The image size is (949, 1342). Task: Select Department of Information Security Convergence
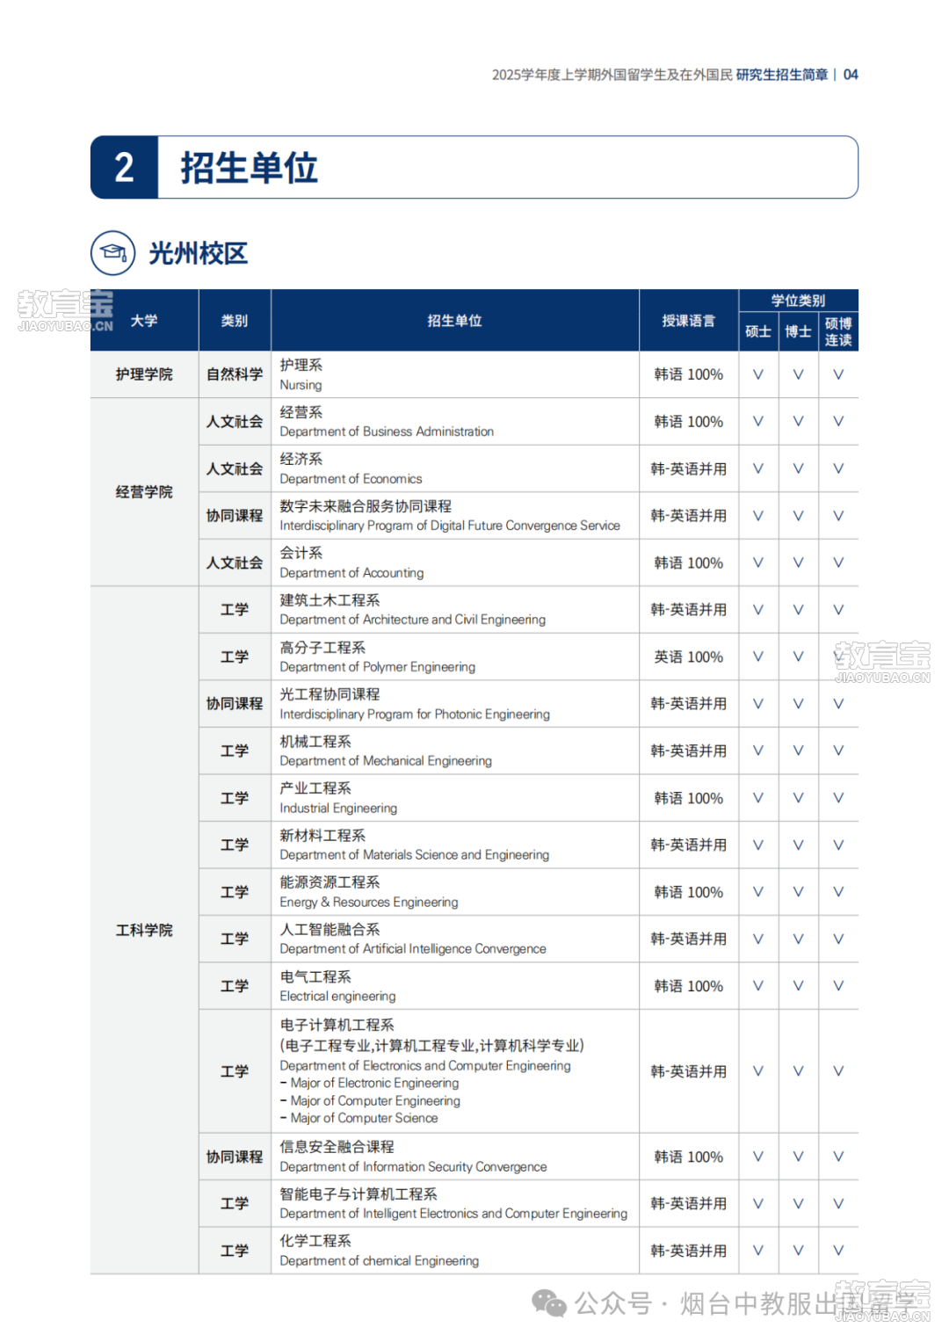[413, 1167]
